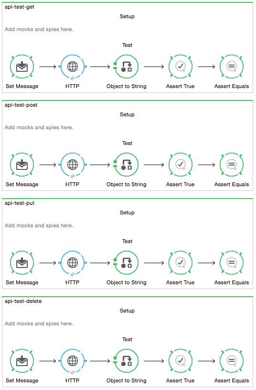The height and width of the screenshot is (390, 256).
Task: Select the api-test-post flow title
Action: pyautogui.click(x=21, y=105)
